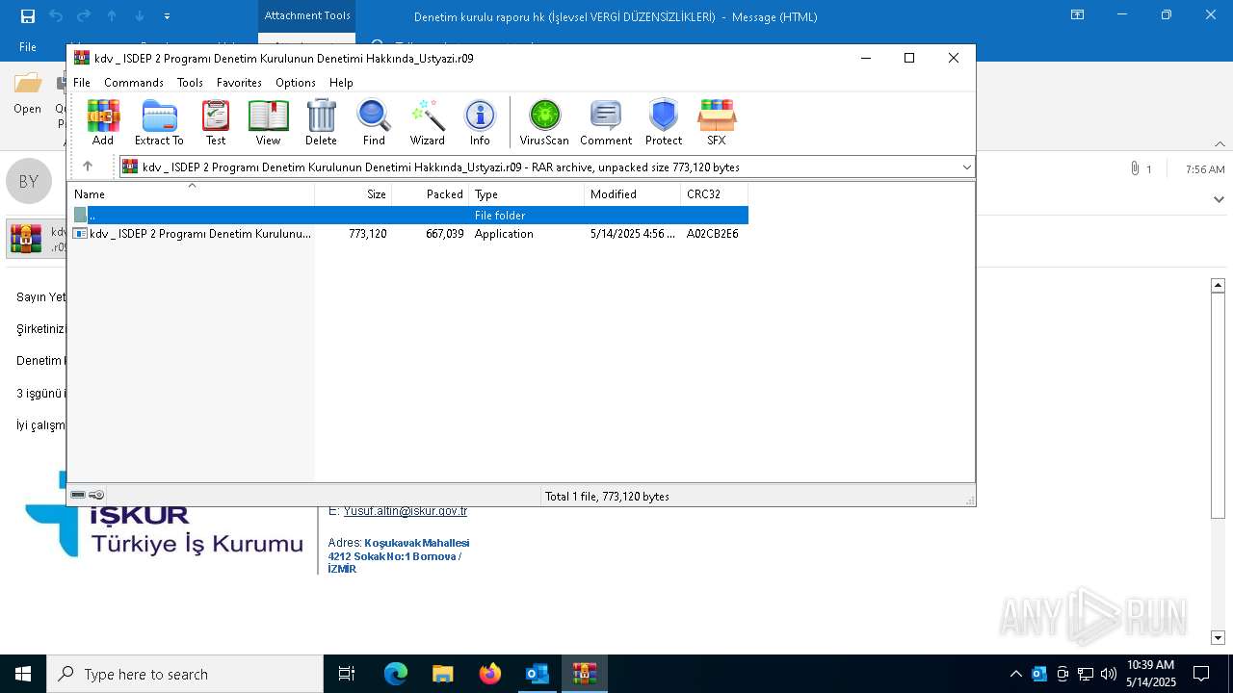Open the WinRAR File menu
The image size is (1233, 693).
tap(82, 83)
